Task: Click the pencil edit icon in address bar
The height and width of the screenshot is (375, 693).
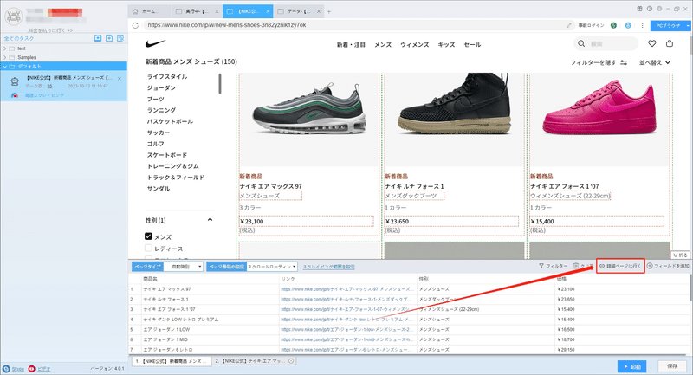Action: pos(569,25)
